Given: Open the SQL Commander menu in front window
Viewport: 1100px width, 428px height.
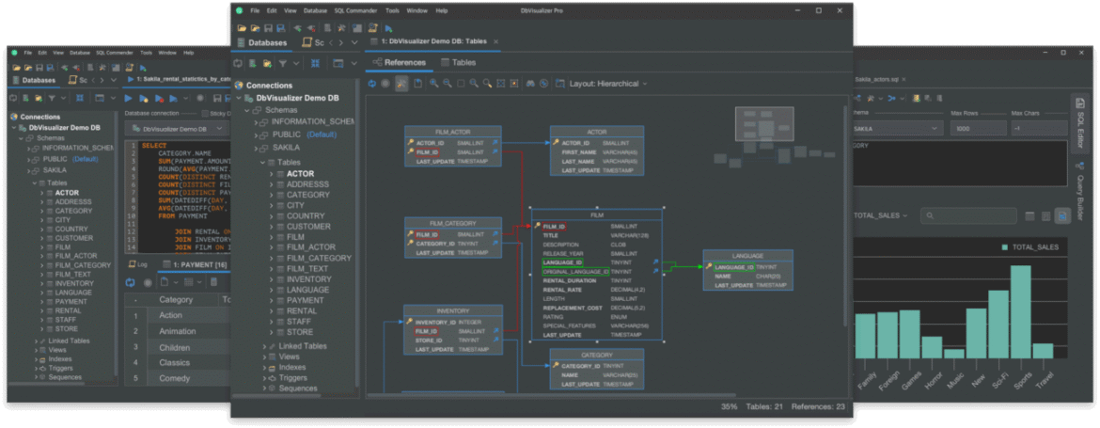Looking at the screenshot, I should 355,11.
